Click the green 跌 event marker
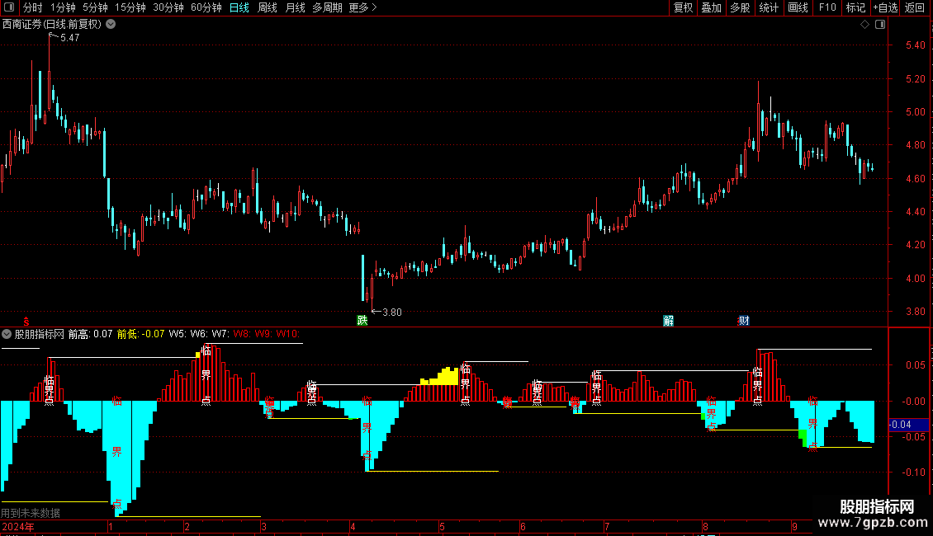This screenshot has height=536, width=933. click(362, 320)
